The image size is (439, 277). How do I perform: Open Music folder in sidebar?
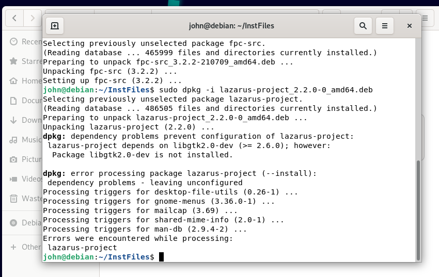(x=26, y=139)
